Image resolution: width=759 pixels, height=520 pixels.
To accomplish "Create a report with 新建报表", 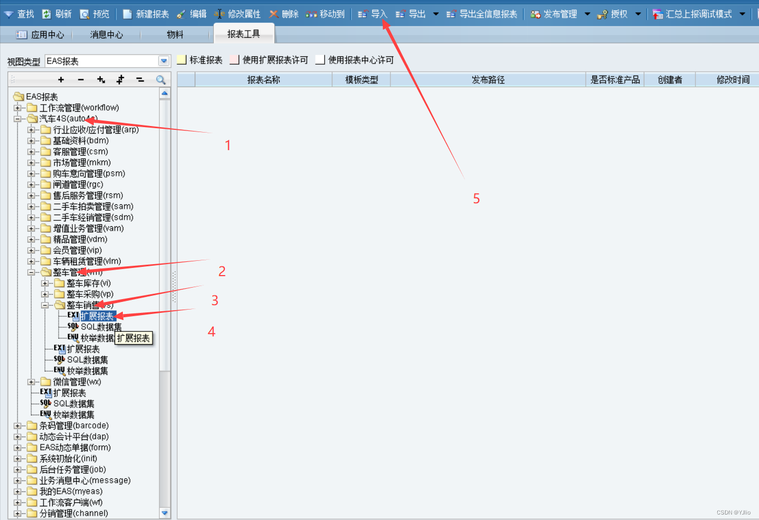I will pos(146,14).
